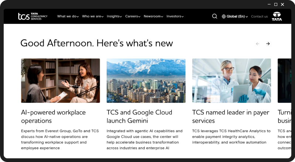Open the Careers menu
The width and height of the screenshot is (295, 162).
[133, 16]
